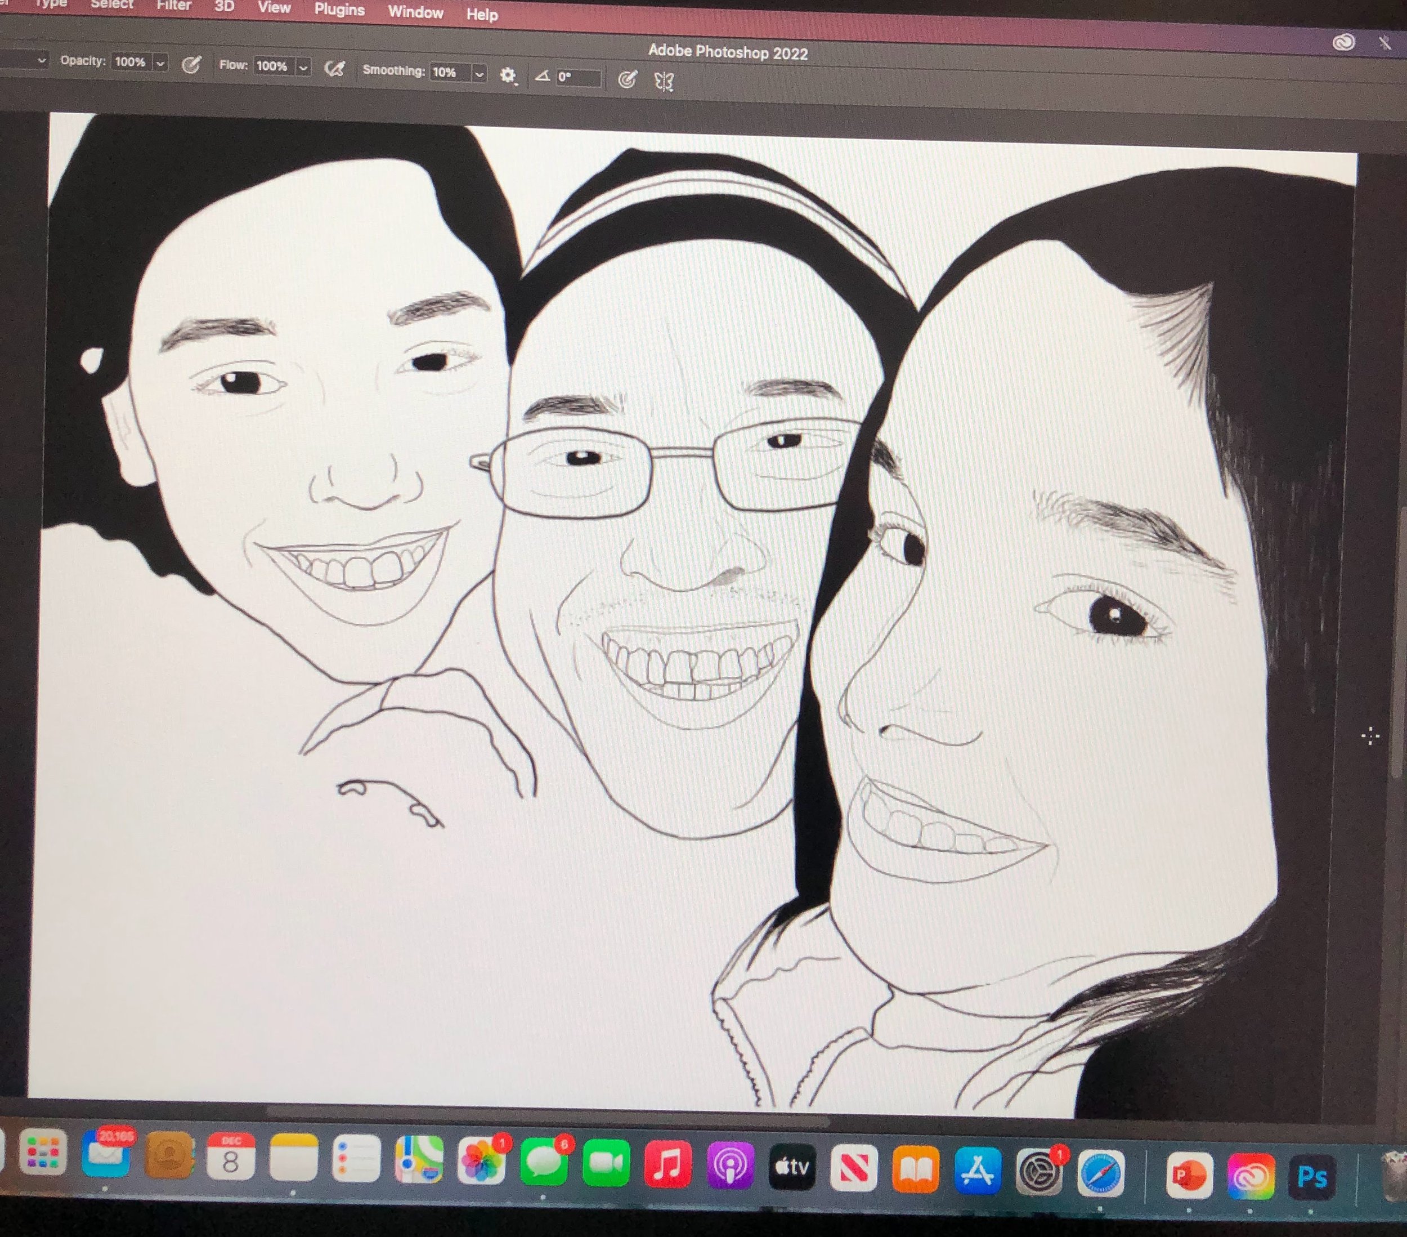Launch Safari from the dock

(x=1100, y=1173)
